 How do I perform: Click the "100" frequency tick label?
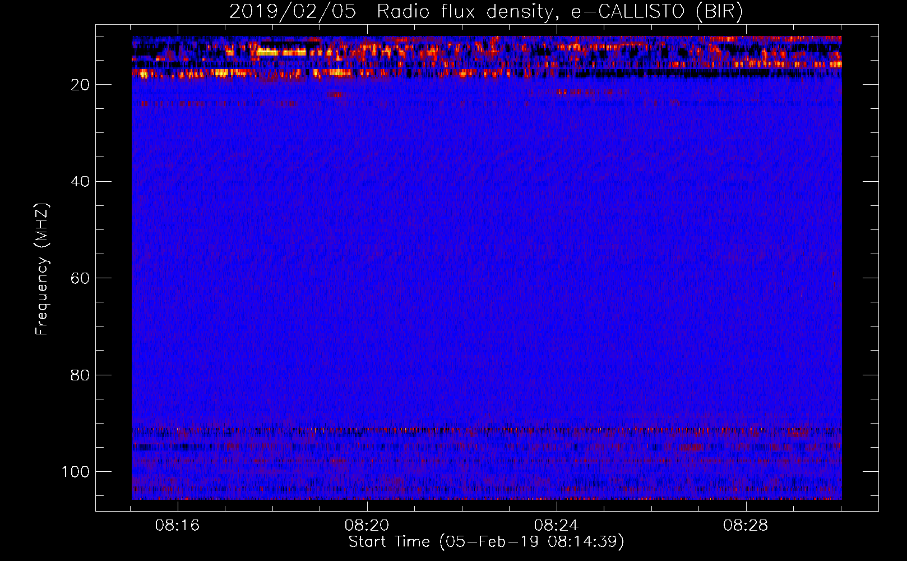pyautogui.click(x=76, y=472)
